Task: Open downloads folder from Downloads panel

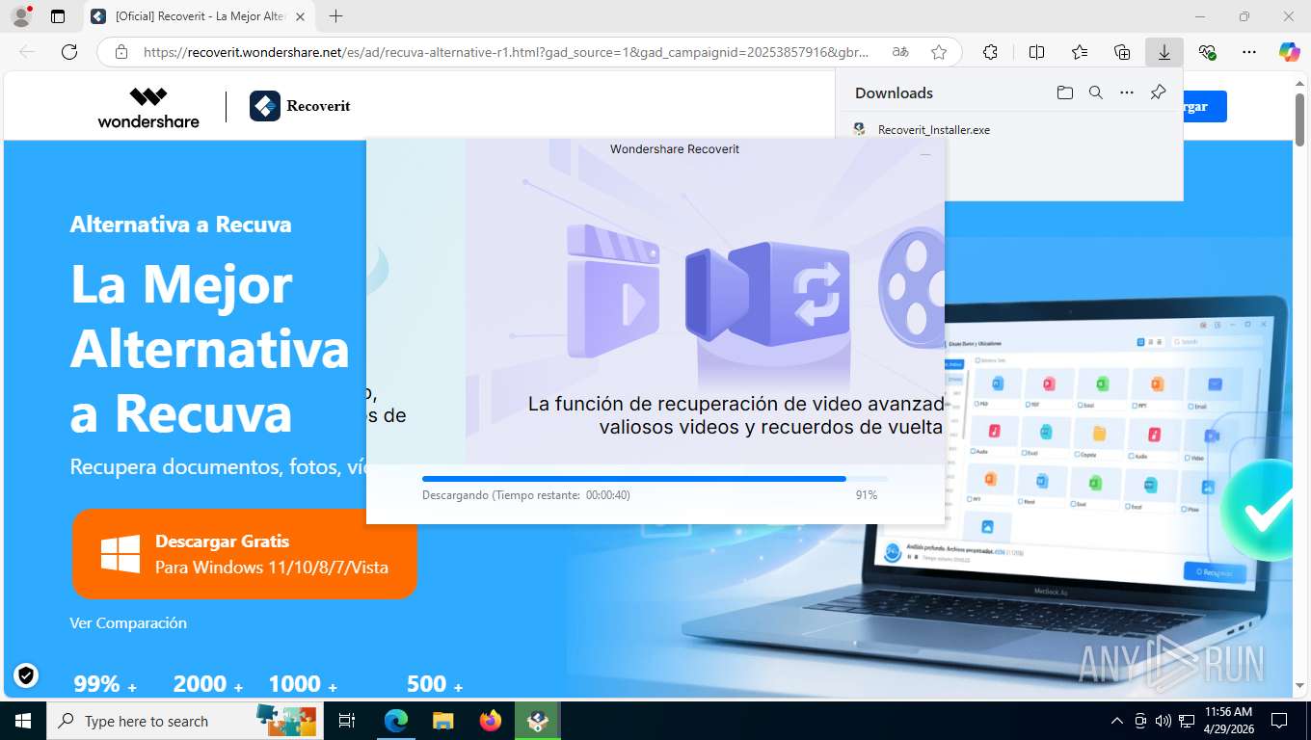Action: pos(1064,92)
